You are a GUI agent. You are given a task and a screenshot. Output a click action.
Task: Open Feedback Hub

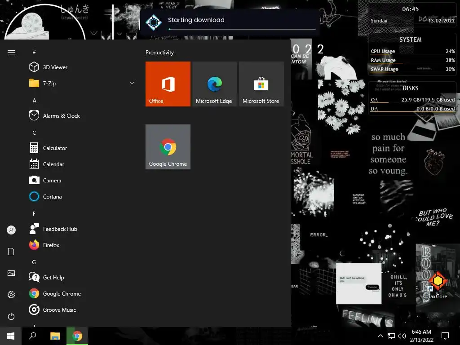point(82,229)
